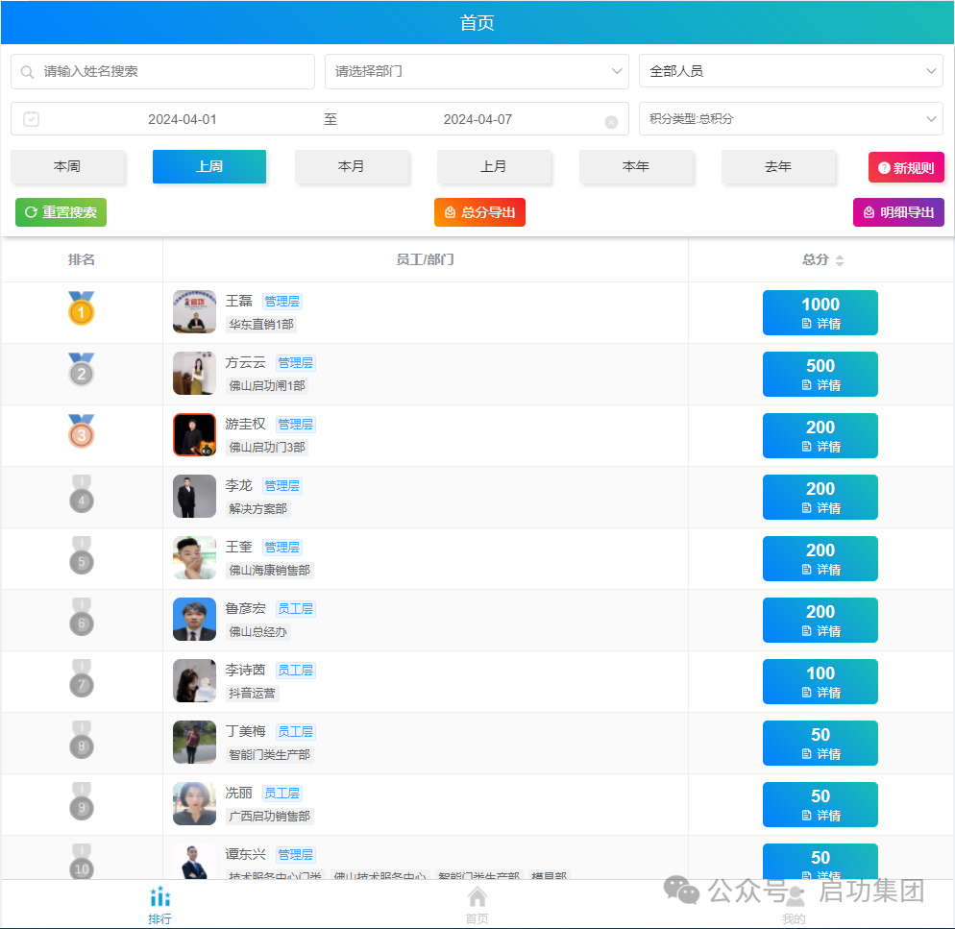Select the 上周 time range

click(209, 166)
